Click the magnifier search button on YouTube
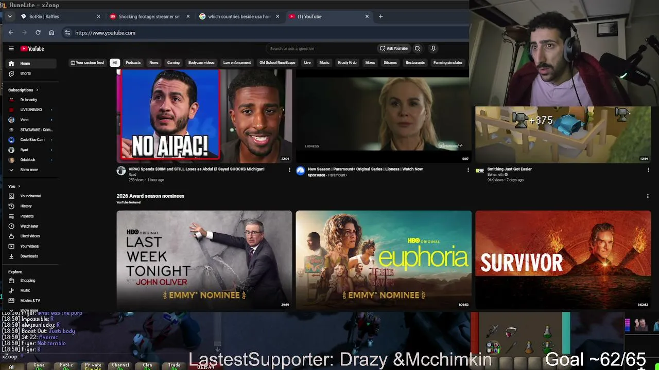Viewport: 659px width, 370px height. 418,48
